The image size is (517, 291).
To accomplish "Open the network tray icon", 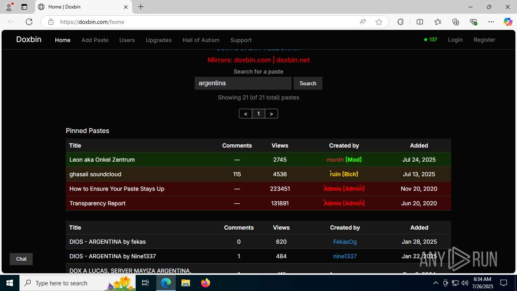I will point(455,283).
